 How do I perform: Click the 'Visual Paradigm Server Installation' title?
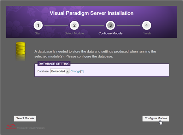click(91, 13)
